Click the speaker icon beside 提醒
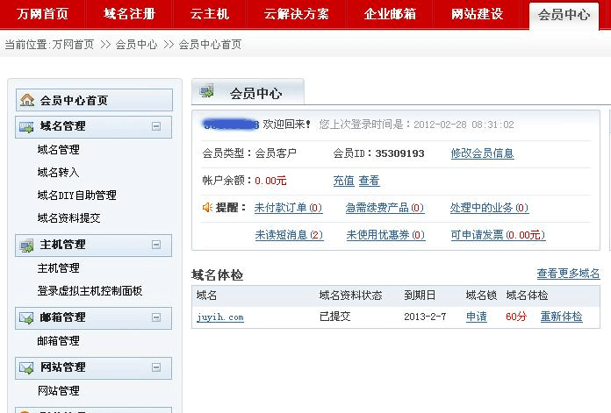611x413 pixels. pyautogui.click(x=208, y=208)
